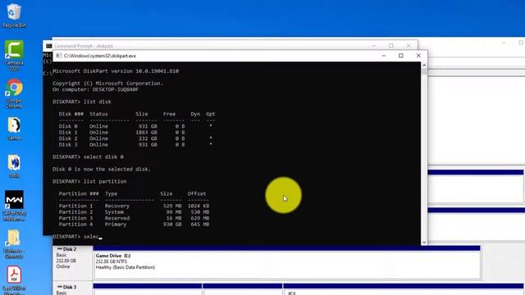Close the Command Prompt - diskpart window
Image resolution: width=525 pixels, height=295 pixels.
click(409, 46)
